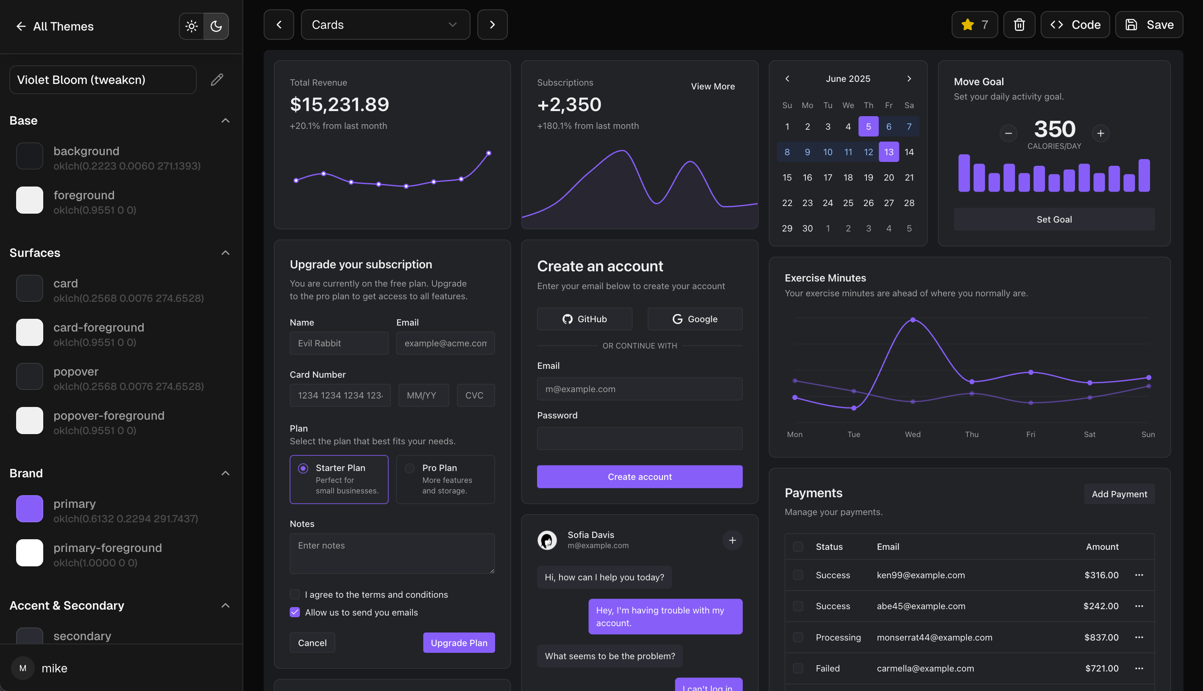
Task: Go back to All Themes
Action: (55, 26)
